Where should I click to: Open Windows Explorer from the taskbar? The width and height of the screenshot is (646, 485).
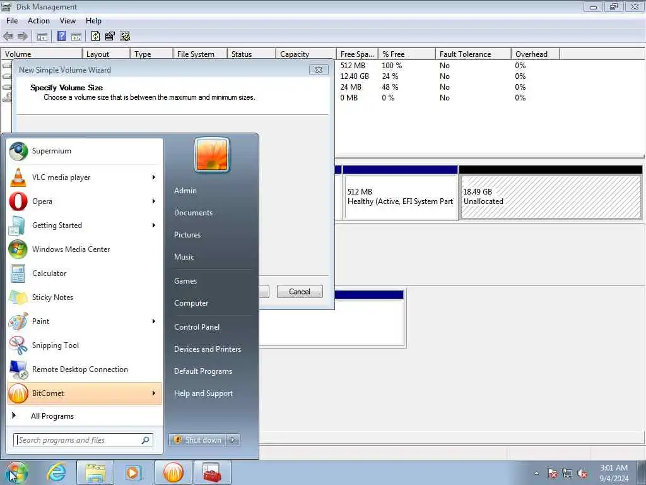(95, 472)
